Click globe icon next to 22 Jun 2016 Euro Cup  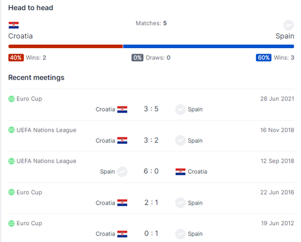click(x=11, y=192)
